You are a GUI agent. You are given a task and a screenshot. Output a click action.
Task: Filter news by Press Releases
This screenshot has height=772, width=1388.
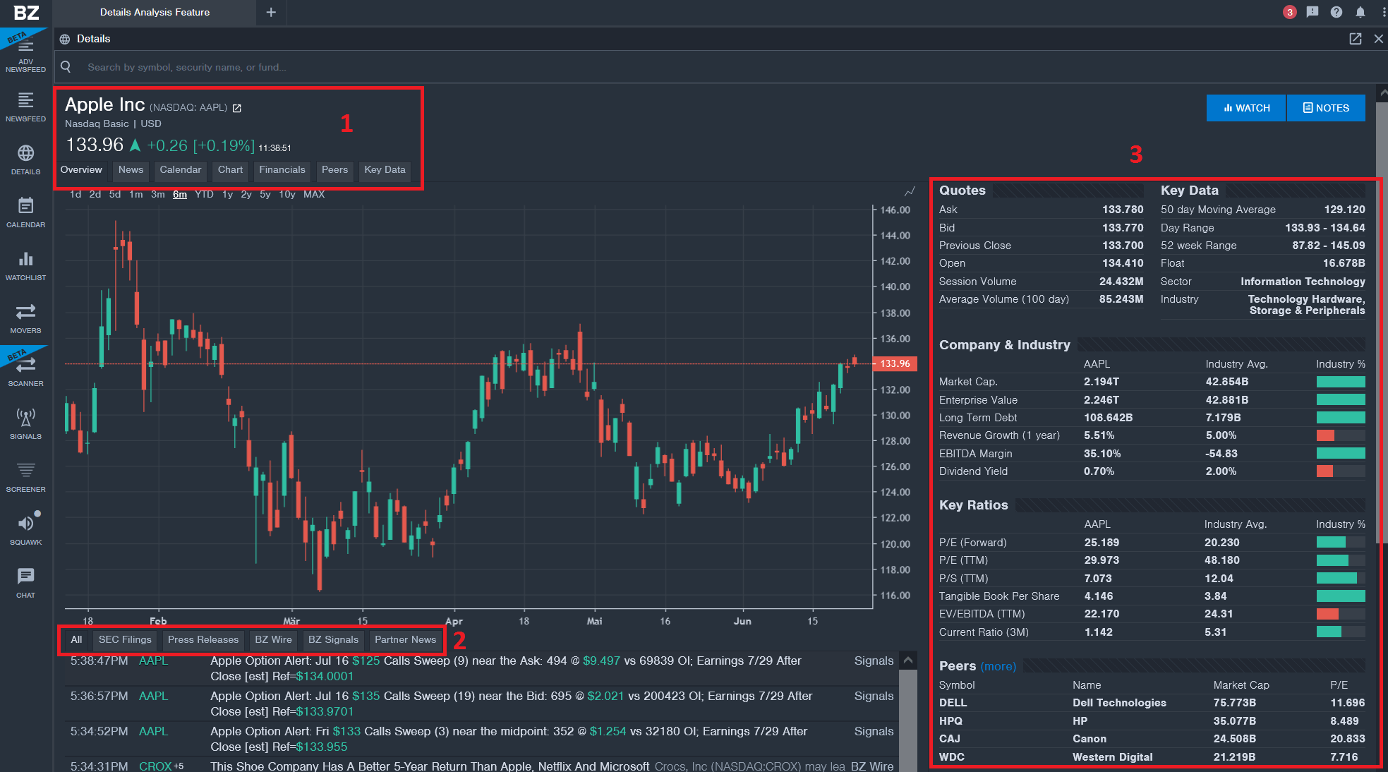(203, 640)
